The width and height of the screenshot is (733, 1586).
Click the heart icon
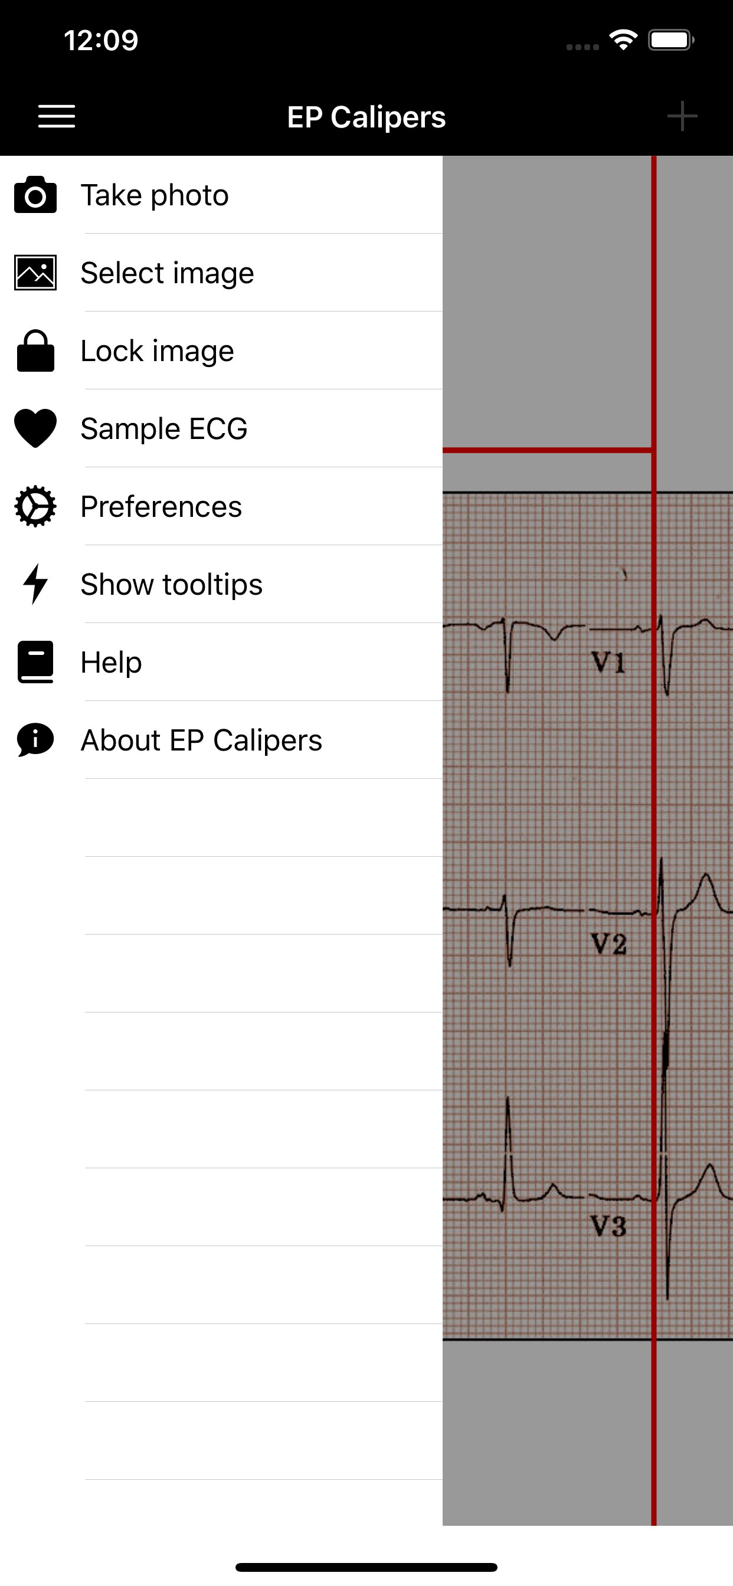(x=36, y=428)
